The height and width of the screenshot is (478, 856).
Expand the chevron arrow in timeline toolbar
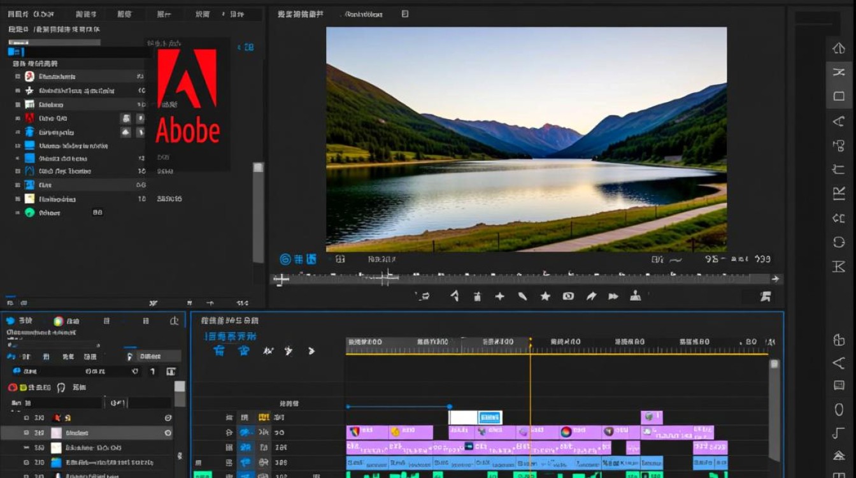[311, 351]
